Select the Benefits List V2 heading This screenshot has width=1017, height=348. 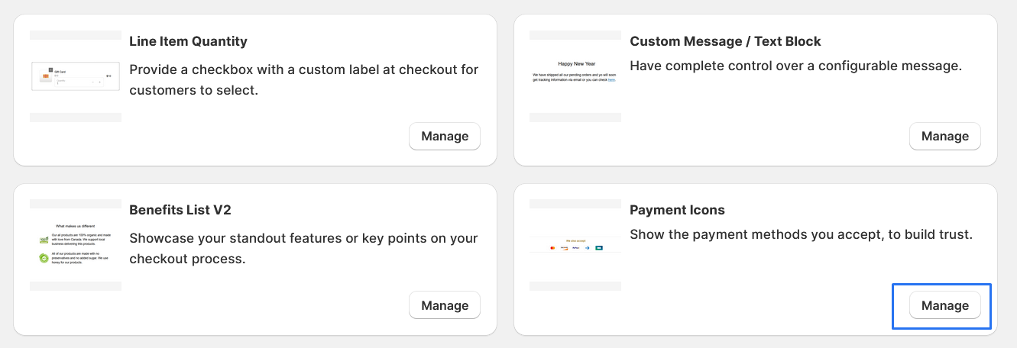click(181, 210)
